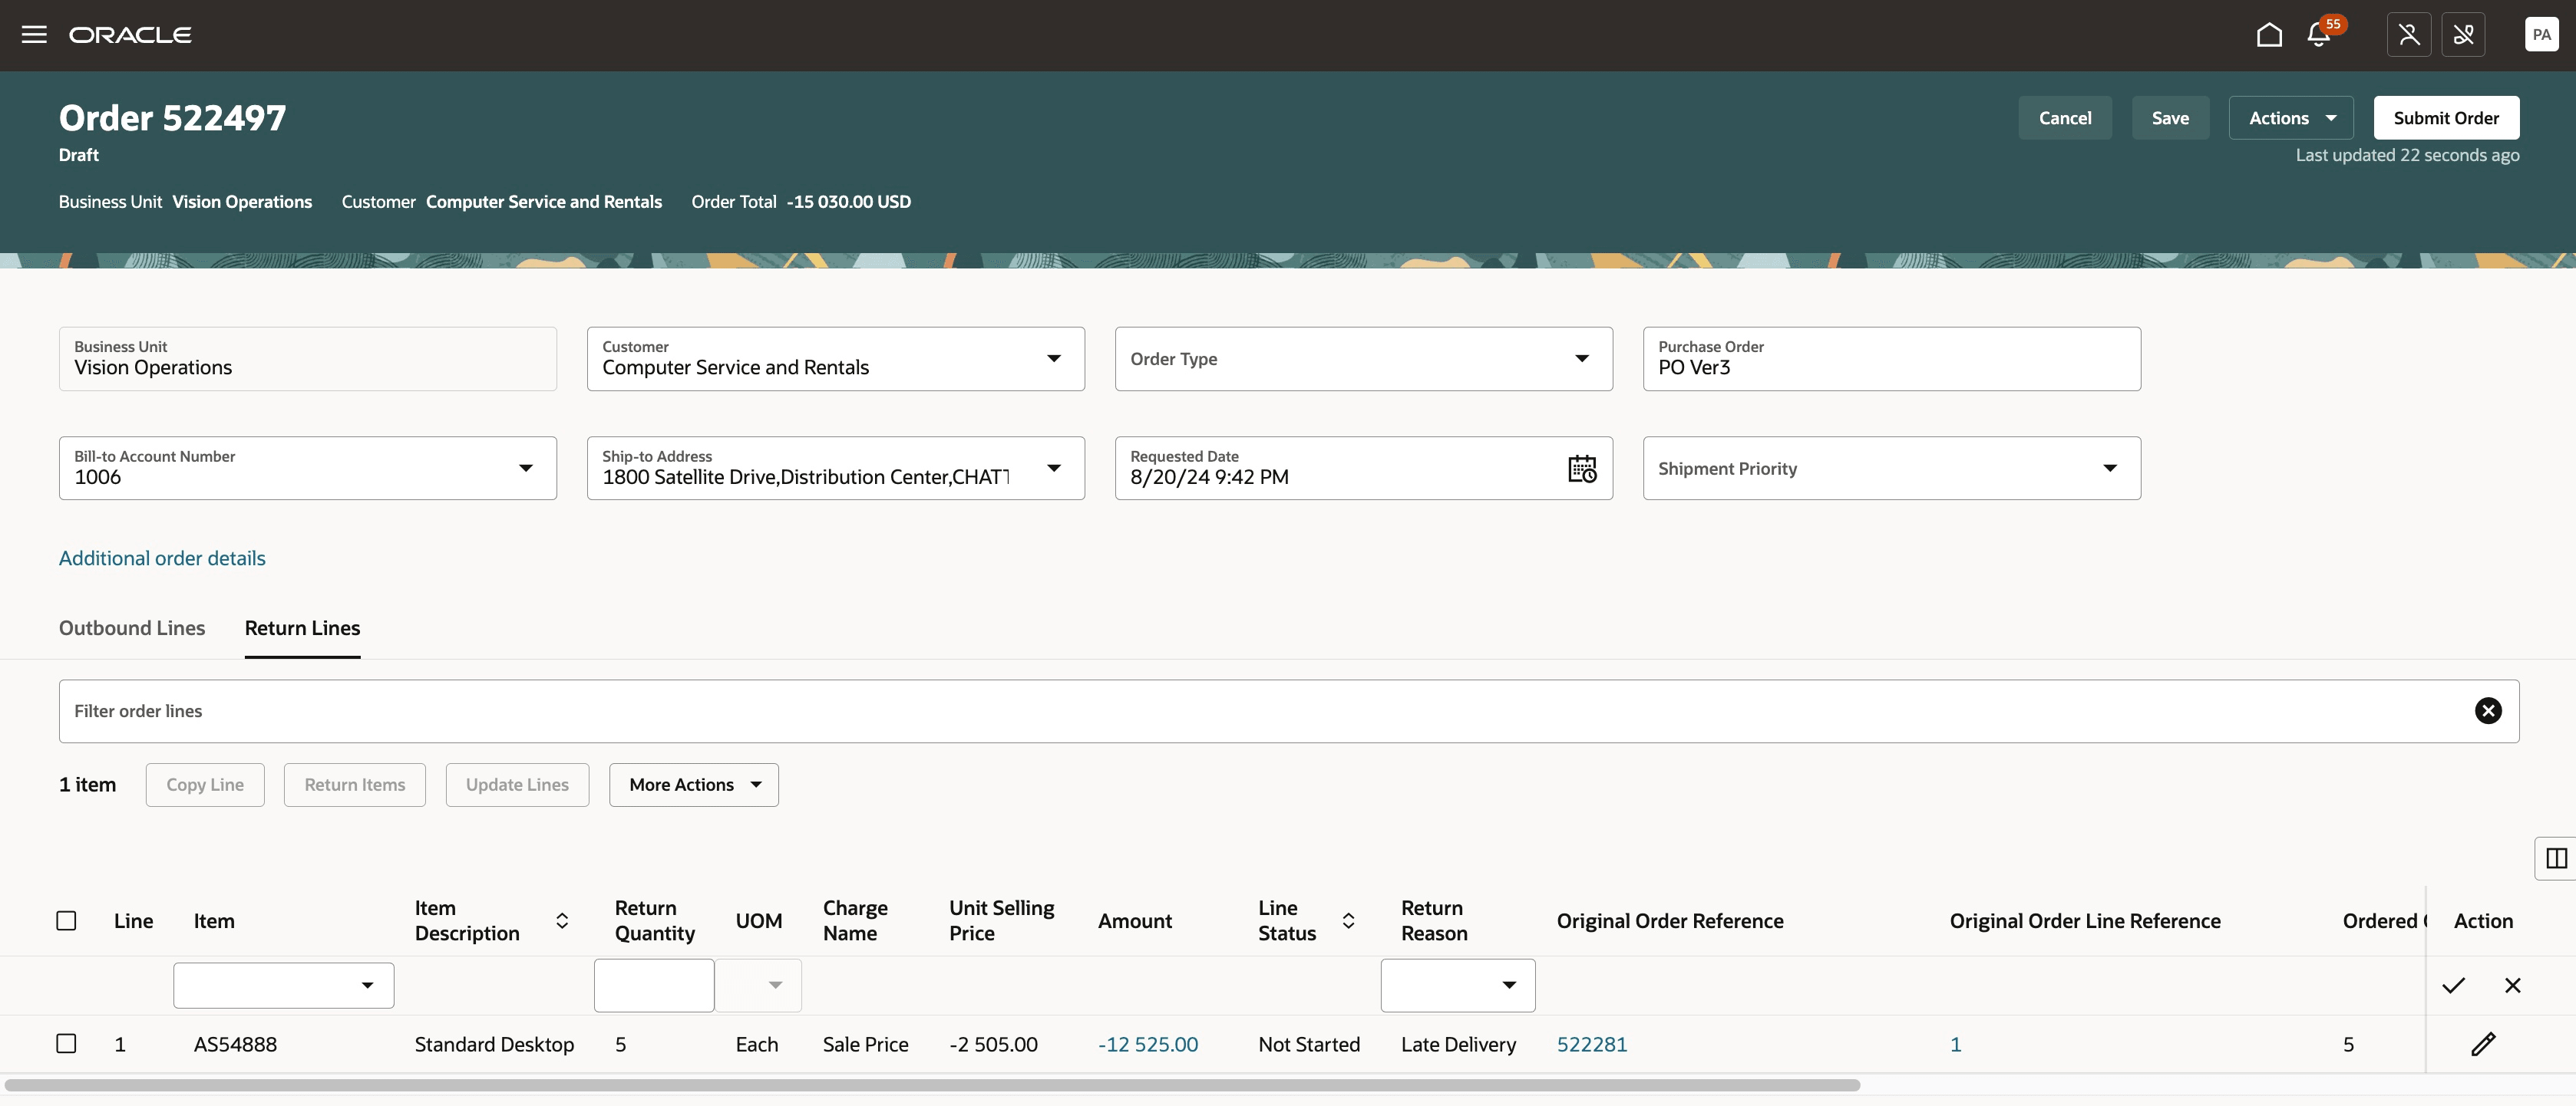Clear the order lines filter
Image resolution: width=2576 pixels, height=1106 pixels.
click(2488, 710)
